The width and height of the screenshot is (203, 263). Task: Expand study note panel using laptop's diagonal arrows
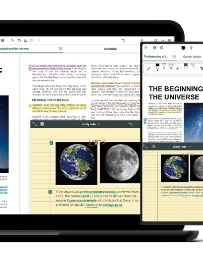click(x=35, y=124)
